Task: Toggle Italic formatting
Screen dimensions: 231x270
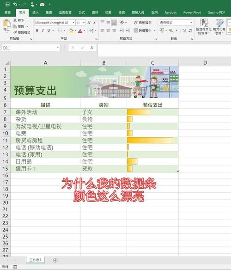Action: [x=43, y=31]
